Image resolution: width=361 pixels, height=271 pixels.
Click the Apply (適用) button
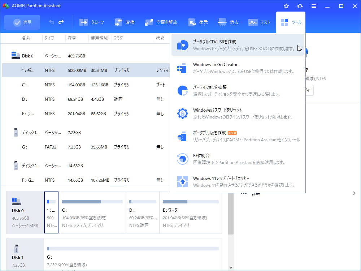click(22, 22)
